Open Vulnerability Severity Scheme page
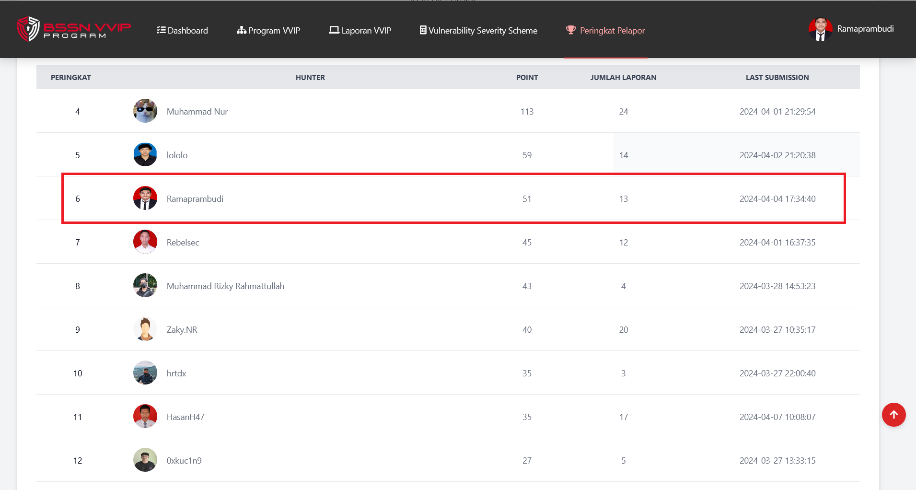This screenshot has height=490, width=916. [478, 30]
